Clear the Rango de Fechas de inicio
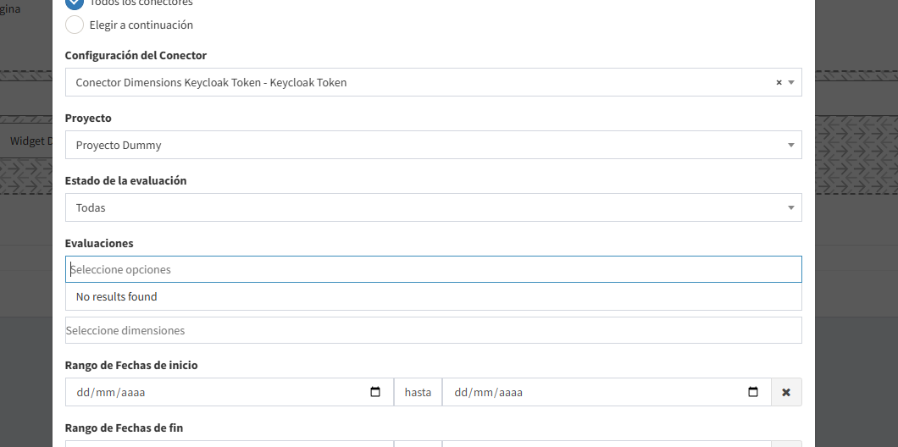 pos(786,392)
